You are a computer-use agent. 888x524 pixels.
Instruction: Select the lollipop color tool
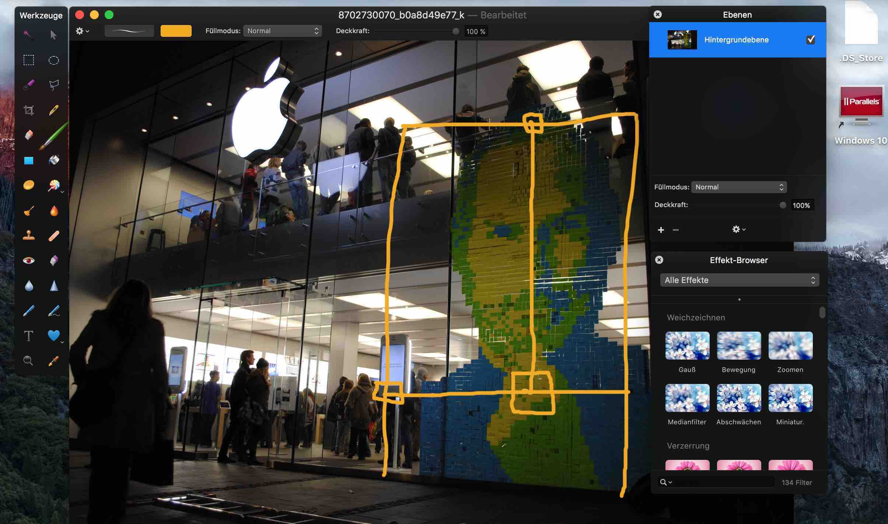(x=53, y=185)
